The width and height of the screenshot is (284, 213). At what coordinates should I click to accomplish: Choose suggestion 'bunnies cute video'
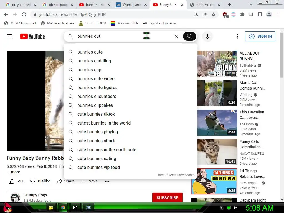click(x=130, y=78)
